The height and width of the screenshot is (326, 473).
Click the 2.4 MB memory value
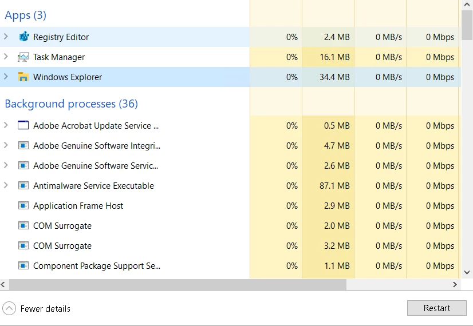337,37
